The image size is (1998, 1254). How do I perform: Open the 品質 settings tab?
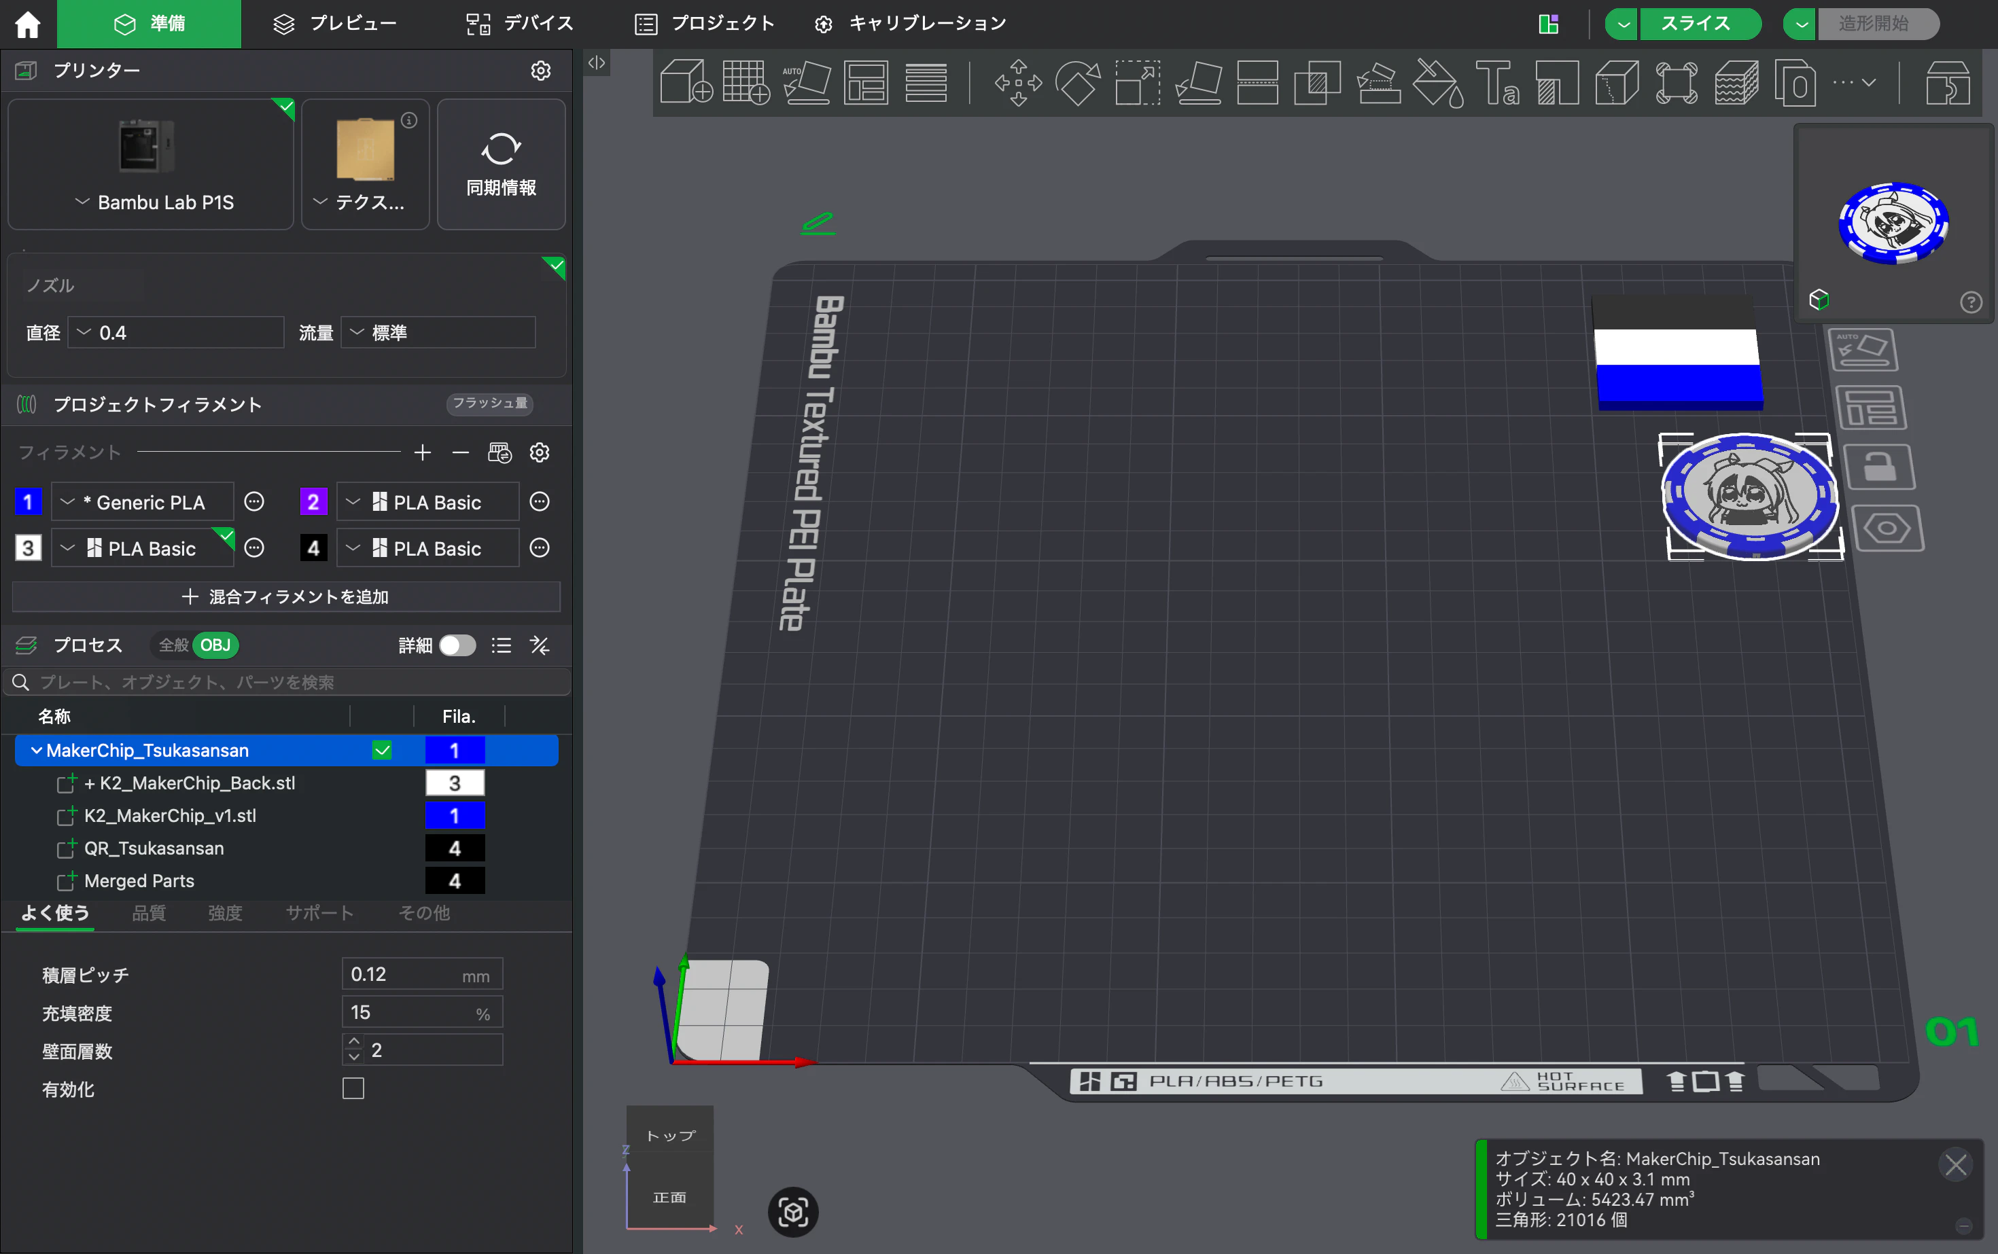[x=150, y=913]
